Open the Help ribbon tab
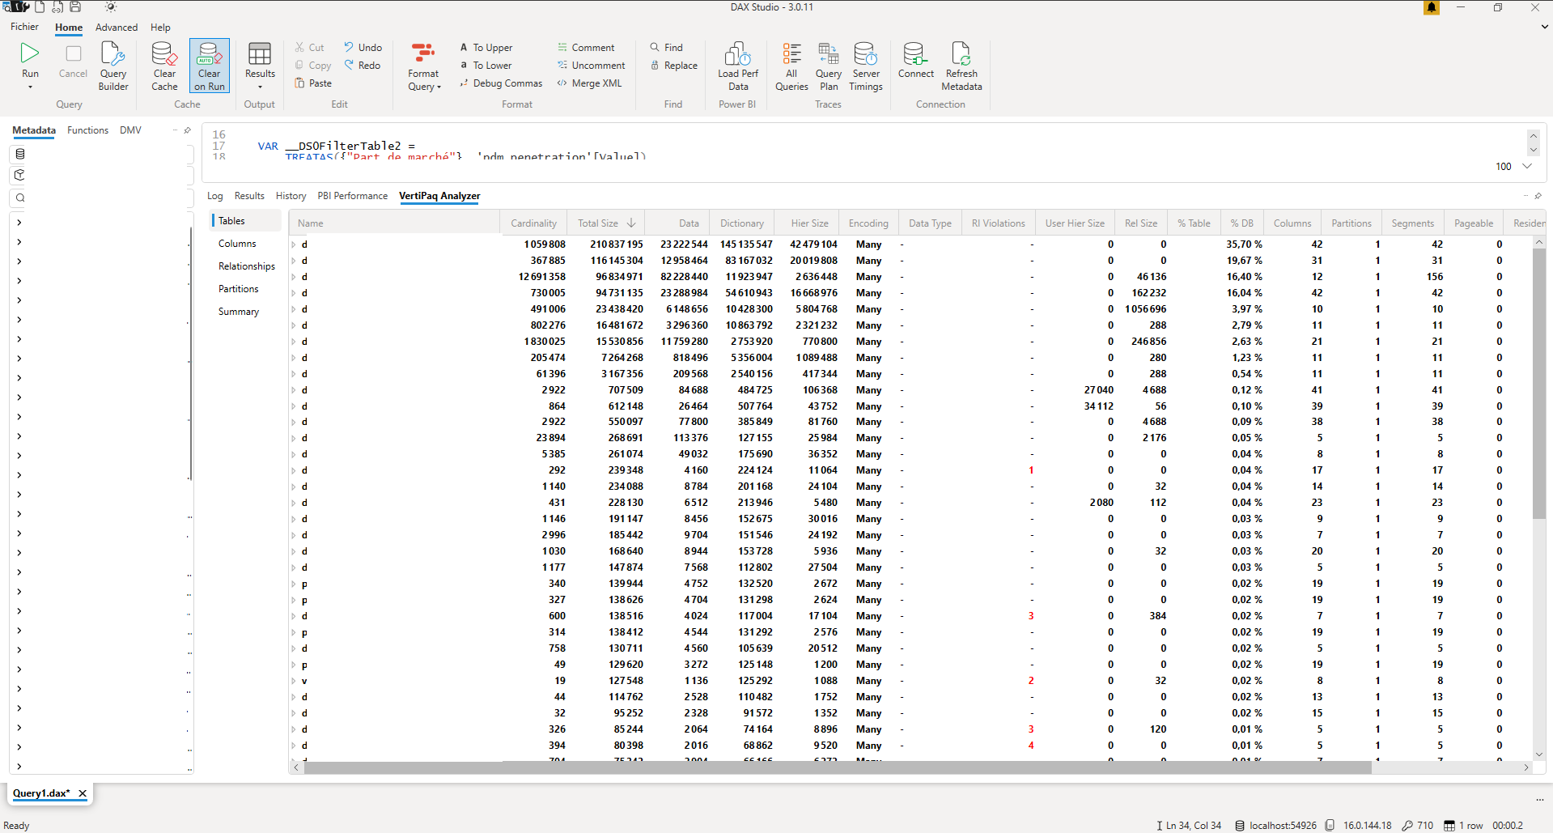The image size is (1553, 833). [160, 28]
